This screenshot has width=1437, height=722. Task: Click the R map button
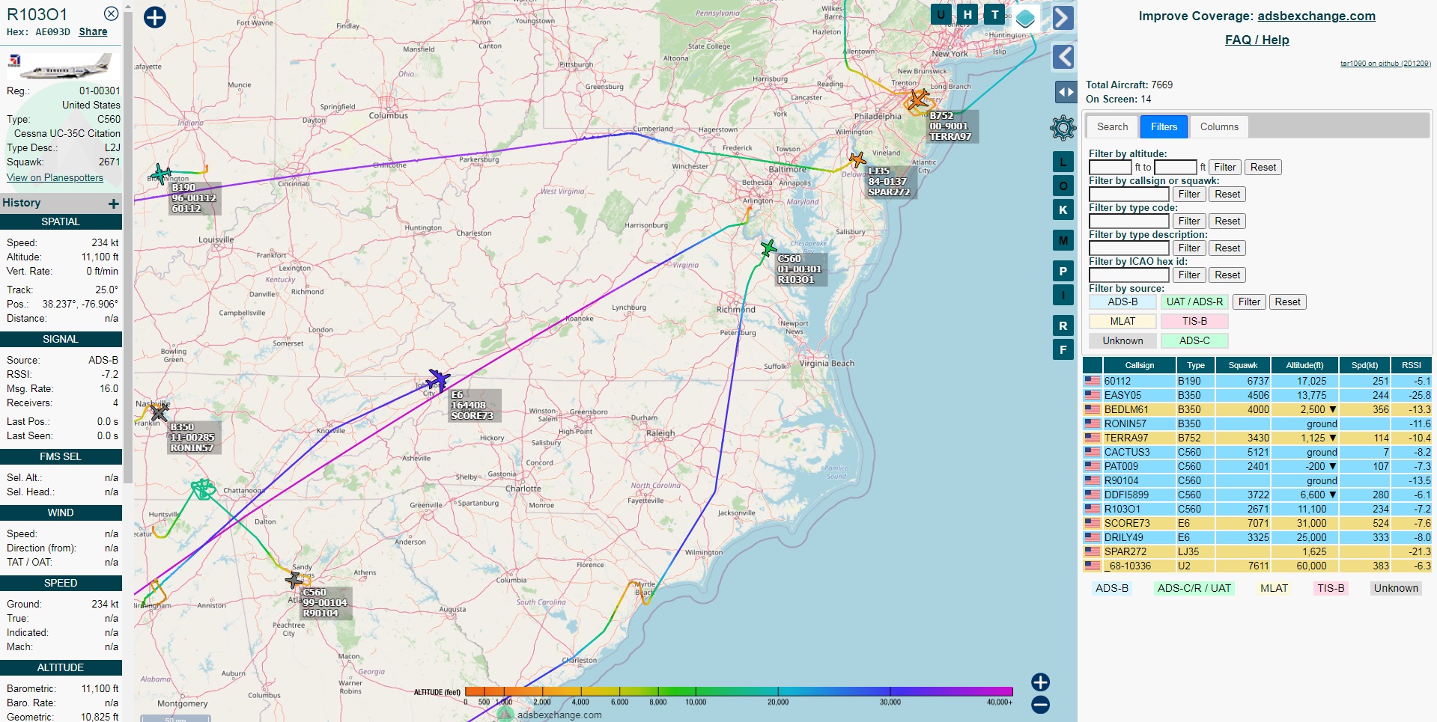pos(1063,325)
